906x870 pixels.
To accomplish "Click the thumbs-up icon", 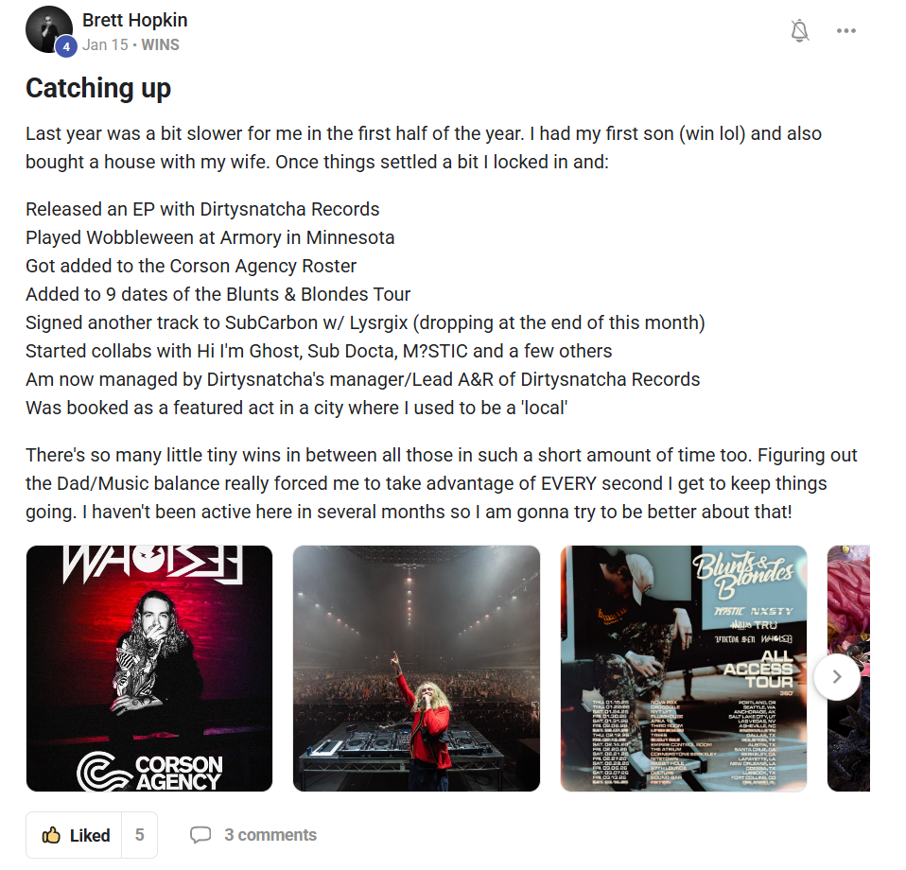I will [51, 835].
